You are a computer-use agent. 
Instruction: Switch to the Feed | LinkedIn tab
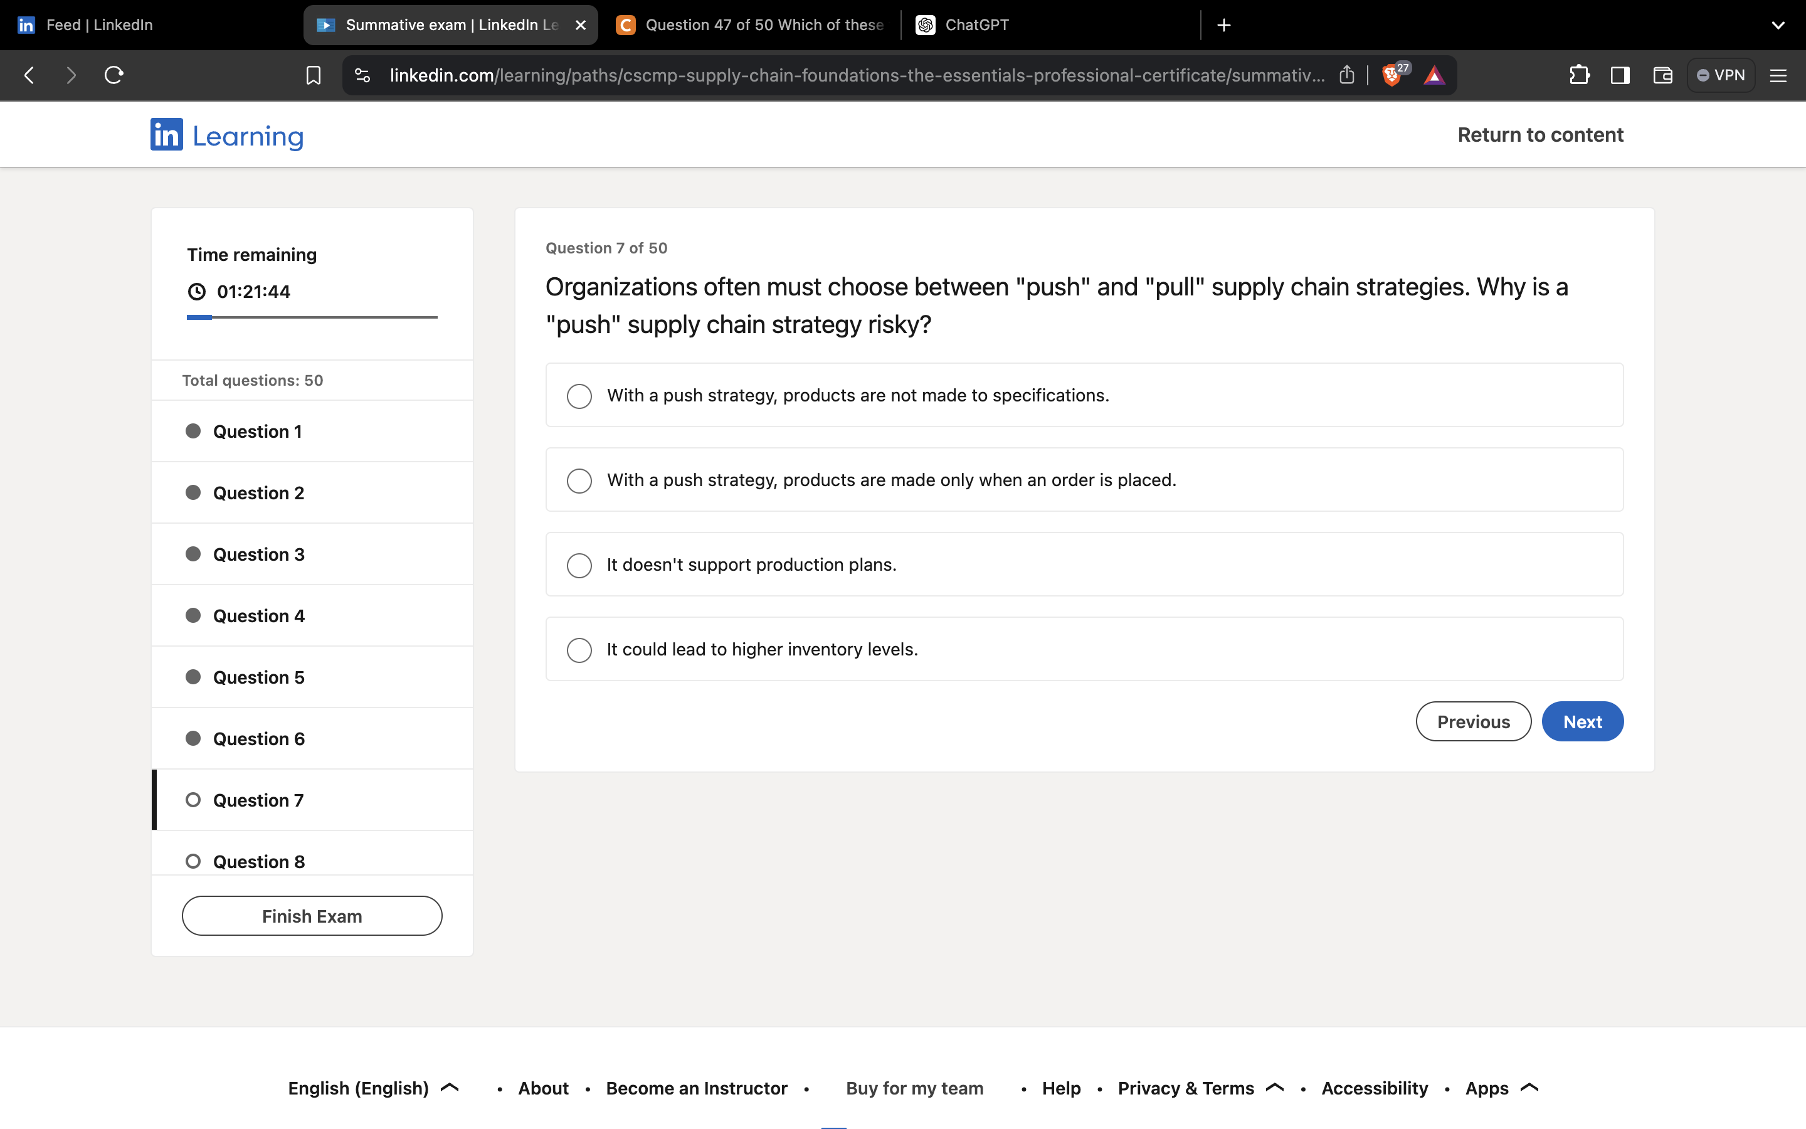click(99, 24)
